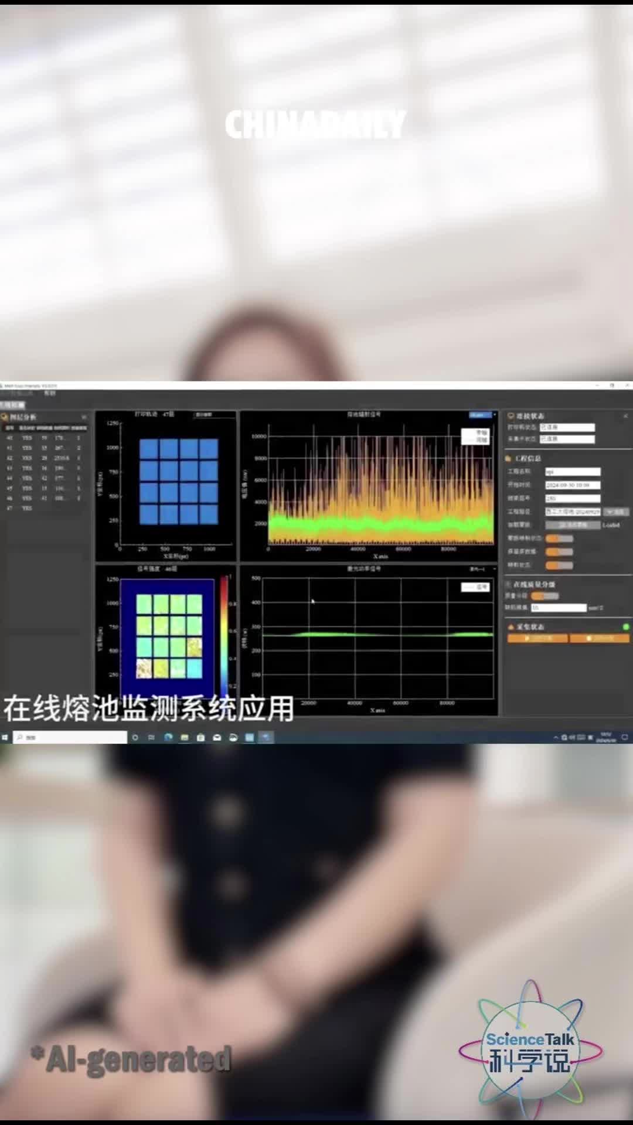Close the connection status panel

click(625, 415)
